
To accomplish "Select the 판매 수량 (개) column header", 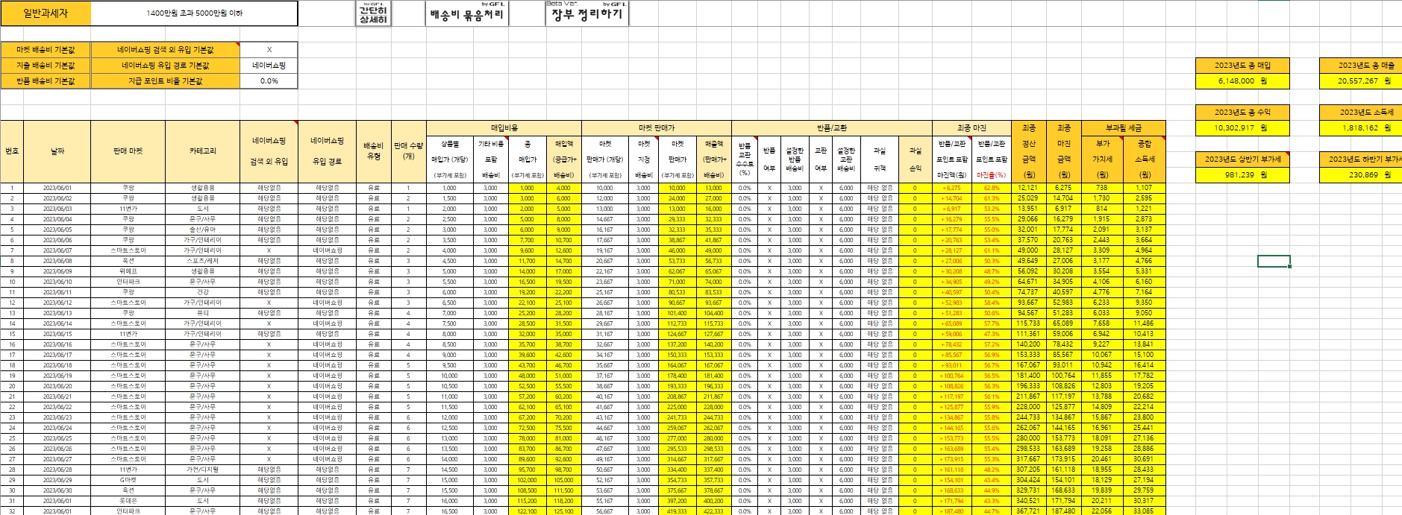I will point(409,151).
